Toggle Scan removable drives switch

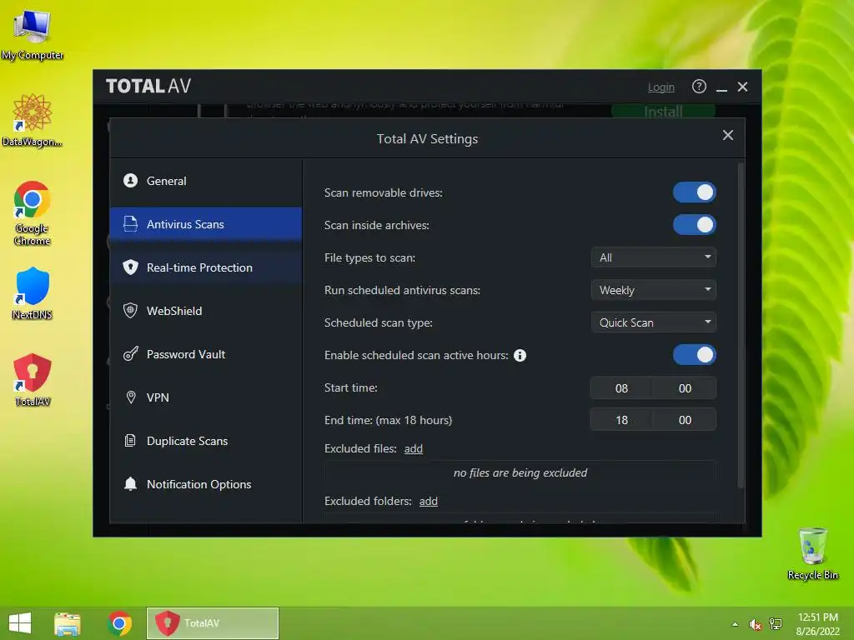[695, 192]
